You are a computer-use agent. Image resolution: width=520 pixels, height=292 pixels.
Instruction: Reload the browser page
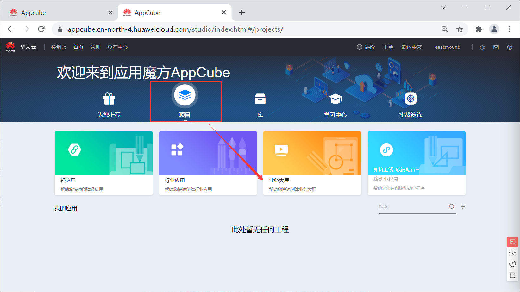[41, 29]
